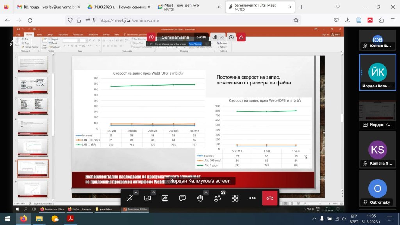Image resolution: width=400 pixels, height=225 pixels.
Task: Open the Design ribbon tab in PowerPoint
Action: coord(50,34)
